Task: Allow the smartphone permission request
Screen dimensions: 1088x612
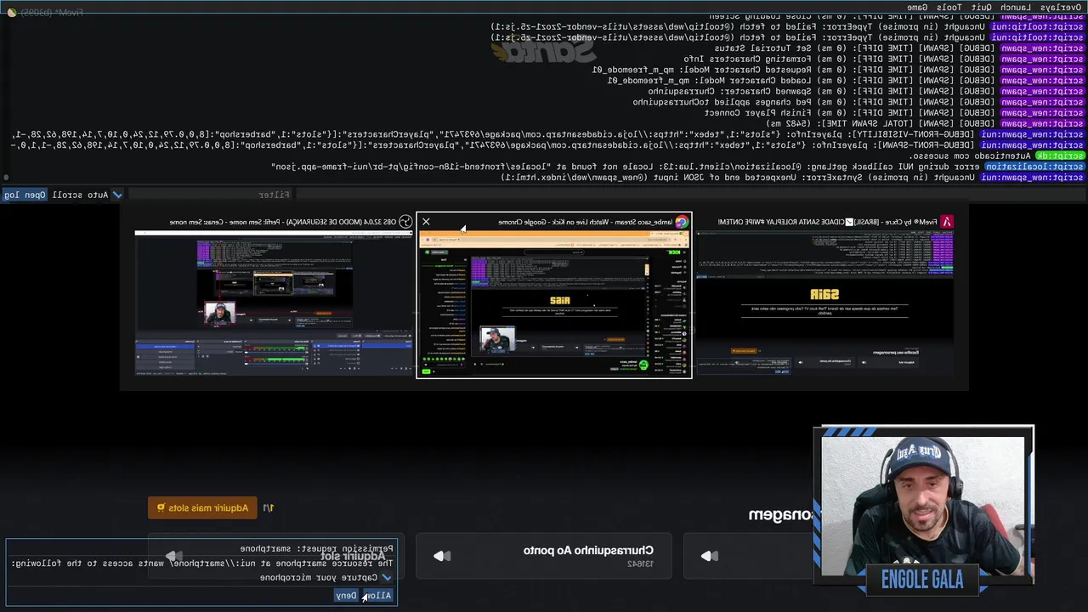Action: click(x=378, y=596)
